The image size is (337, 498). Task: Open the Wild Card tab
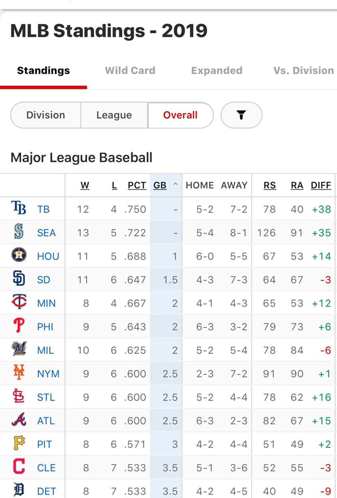(130, 71)
